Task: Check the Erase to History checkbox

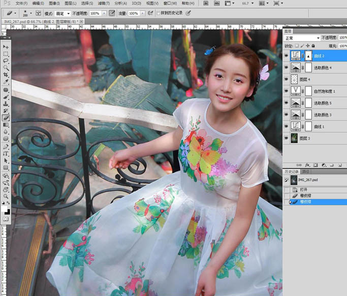Action: [x=158, y=13]
